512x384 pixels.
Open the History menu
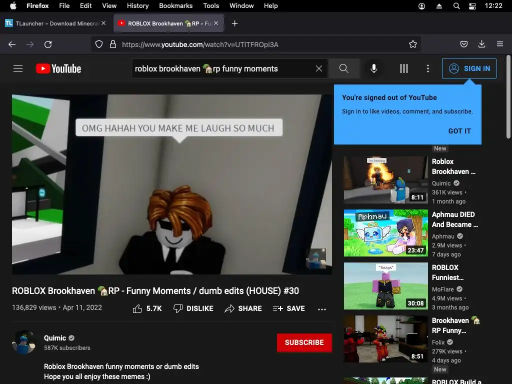(x=138, y=5)
